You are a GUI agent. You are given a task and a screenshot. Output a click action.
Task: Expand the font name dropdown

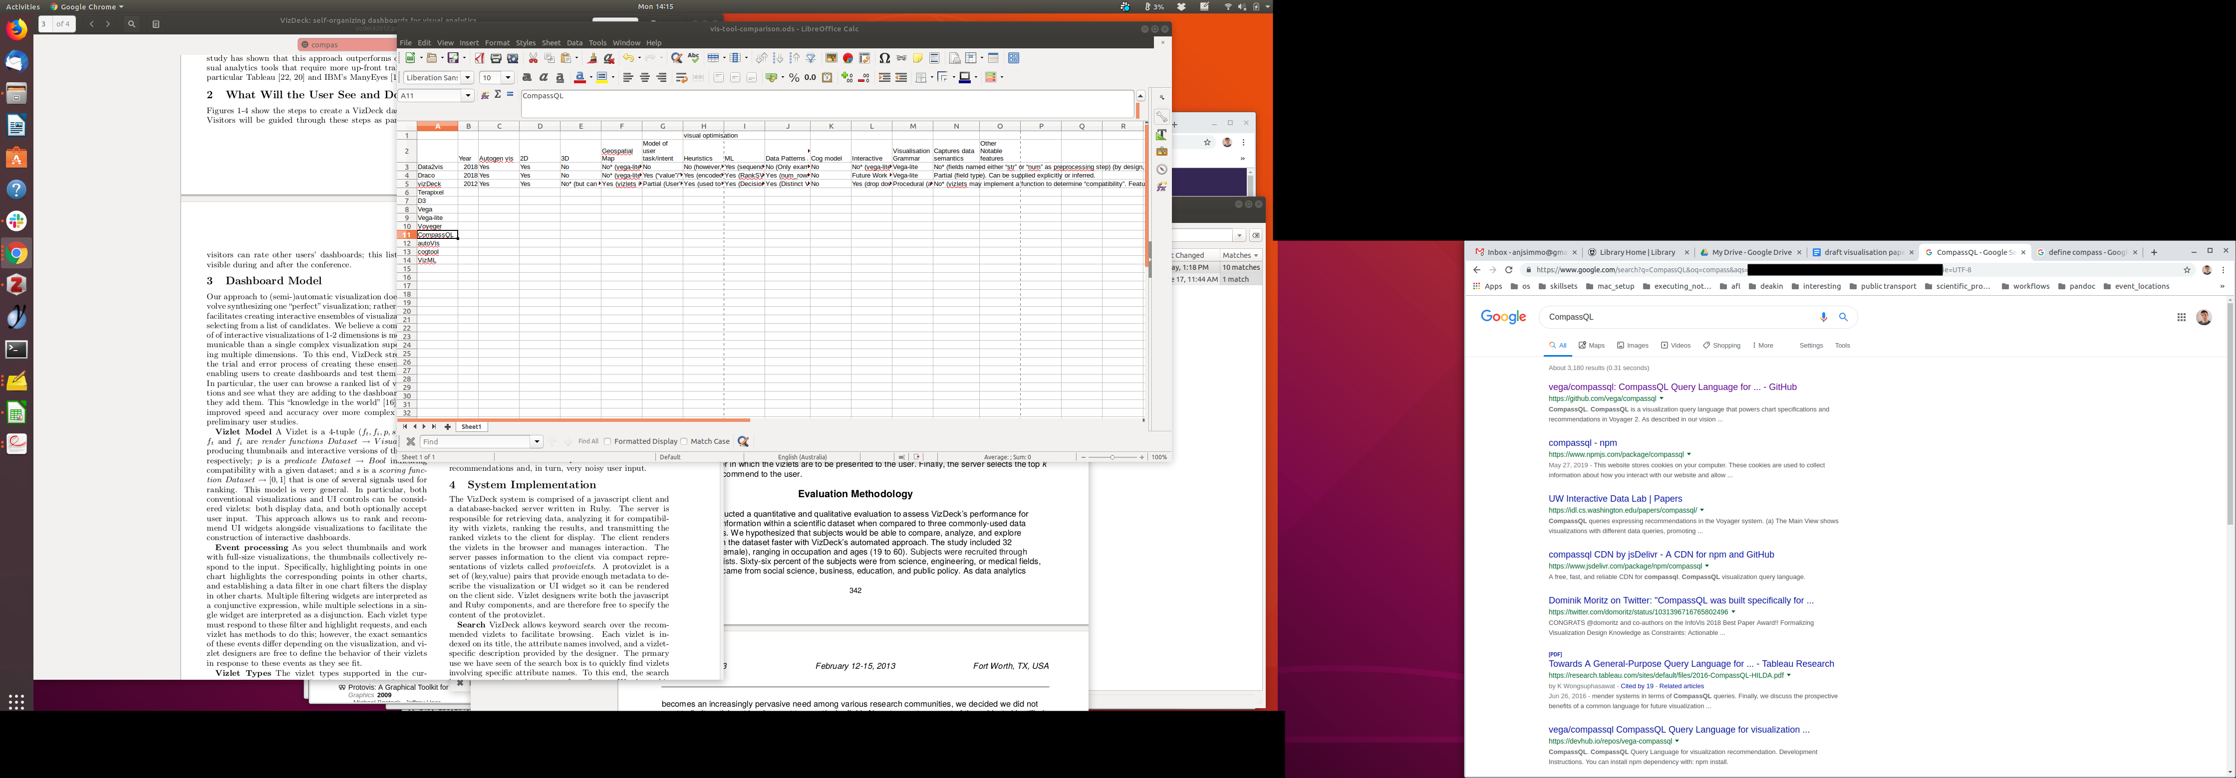click(468, 78)
